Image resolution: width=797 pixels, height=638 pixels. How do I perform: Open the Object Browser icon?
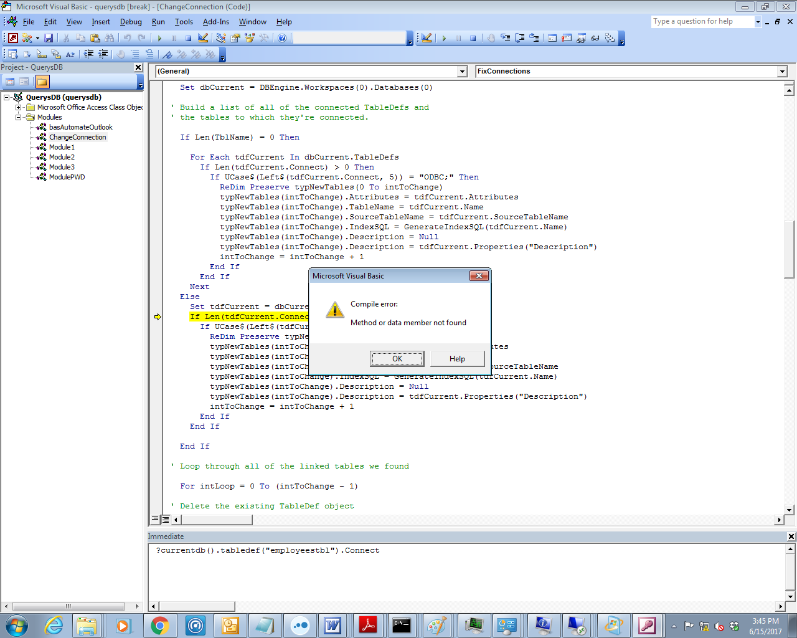coord(248,37)
